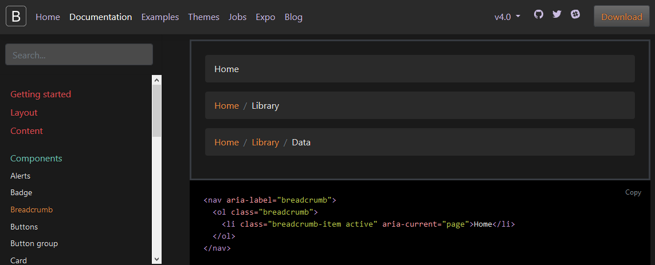
Task: Click the active Data breadcrumb item
Action: point(301,143)
